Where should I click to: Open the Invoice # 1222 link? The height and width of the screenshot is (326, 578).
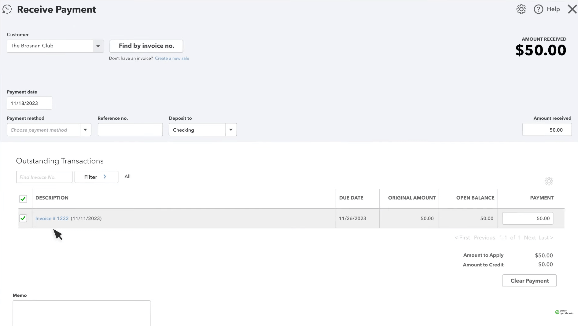coord(52,218)
